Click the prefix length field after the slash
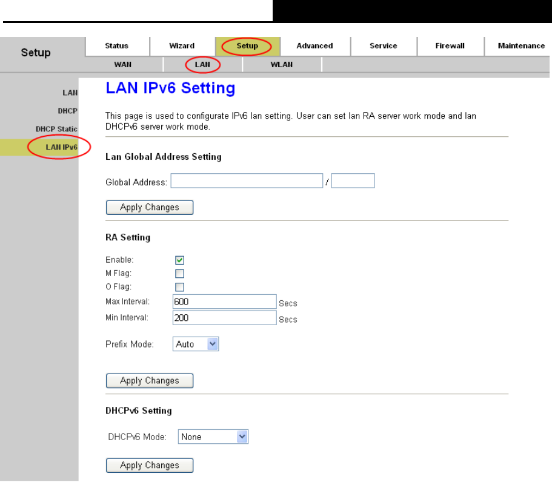Viewport: 552px width, 485px height. [353, 181]
